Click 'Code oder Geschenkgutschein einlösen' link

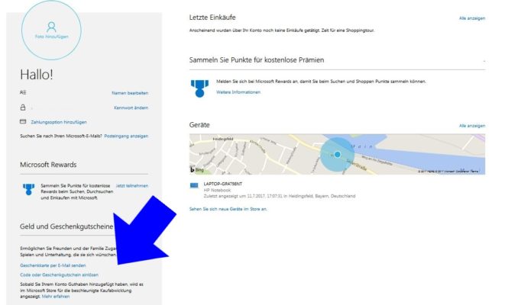[x=60, y=274]
